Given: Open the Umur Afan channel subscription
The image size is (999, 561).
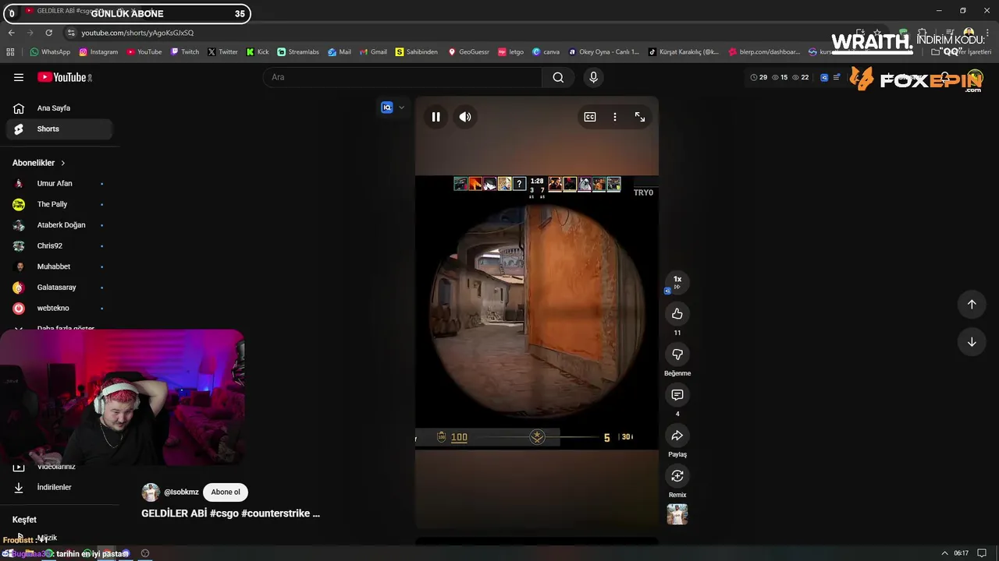Looking at the screenshot, I should point(59,184).
